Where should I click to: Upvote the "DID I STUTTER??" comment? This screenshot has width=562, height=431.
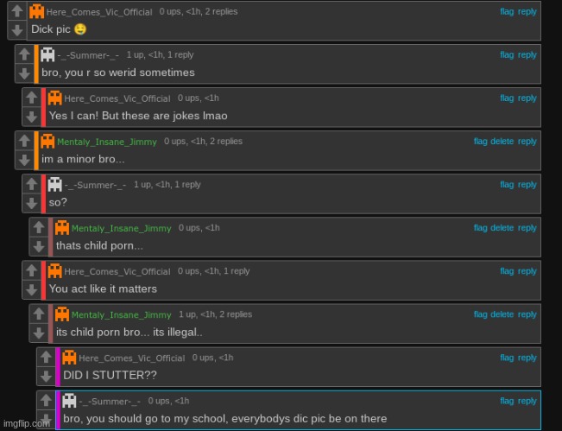[x=46, y=357]
